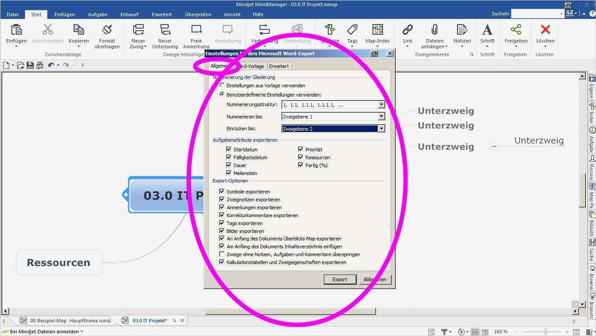Close the export settings dialog

(390, 54)
